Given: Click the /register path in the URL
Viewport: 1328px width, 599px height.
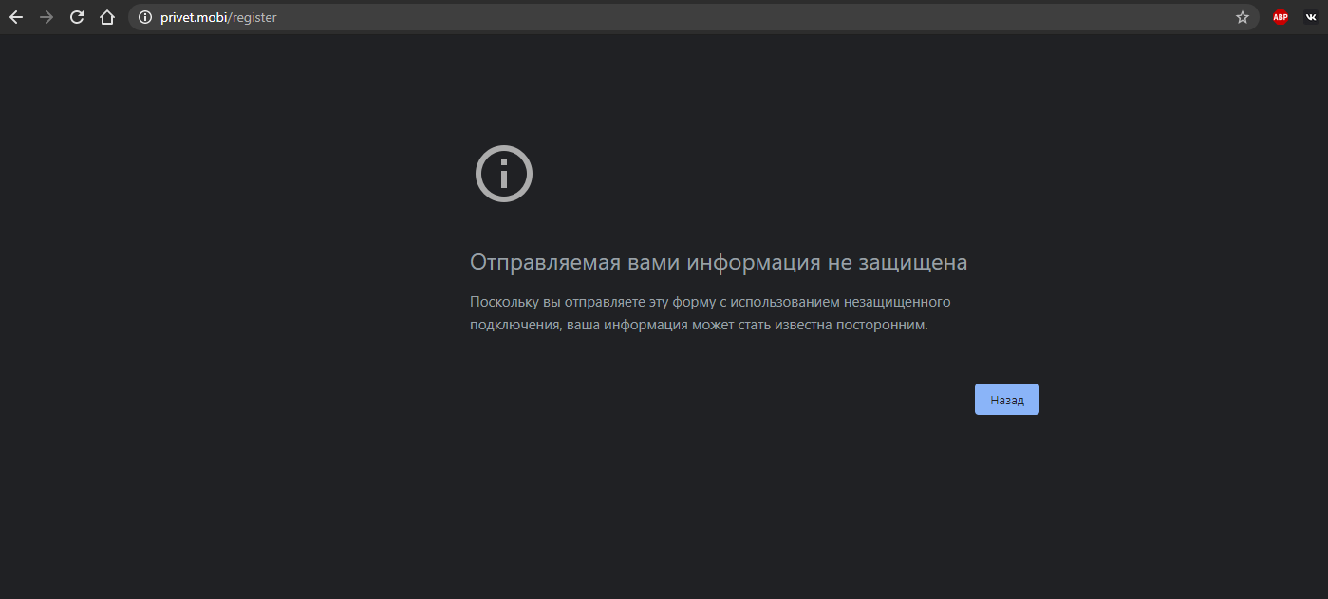Looking at the screenshot, I should pyautogui.click(x=253, y=17).
